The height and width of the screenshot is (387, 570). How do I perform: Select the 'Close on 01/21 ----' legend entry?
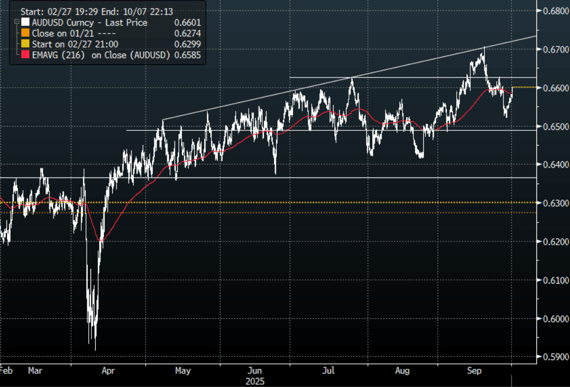coord(74,34)
